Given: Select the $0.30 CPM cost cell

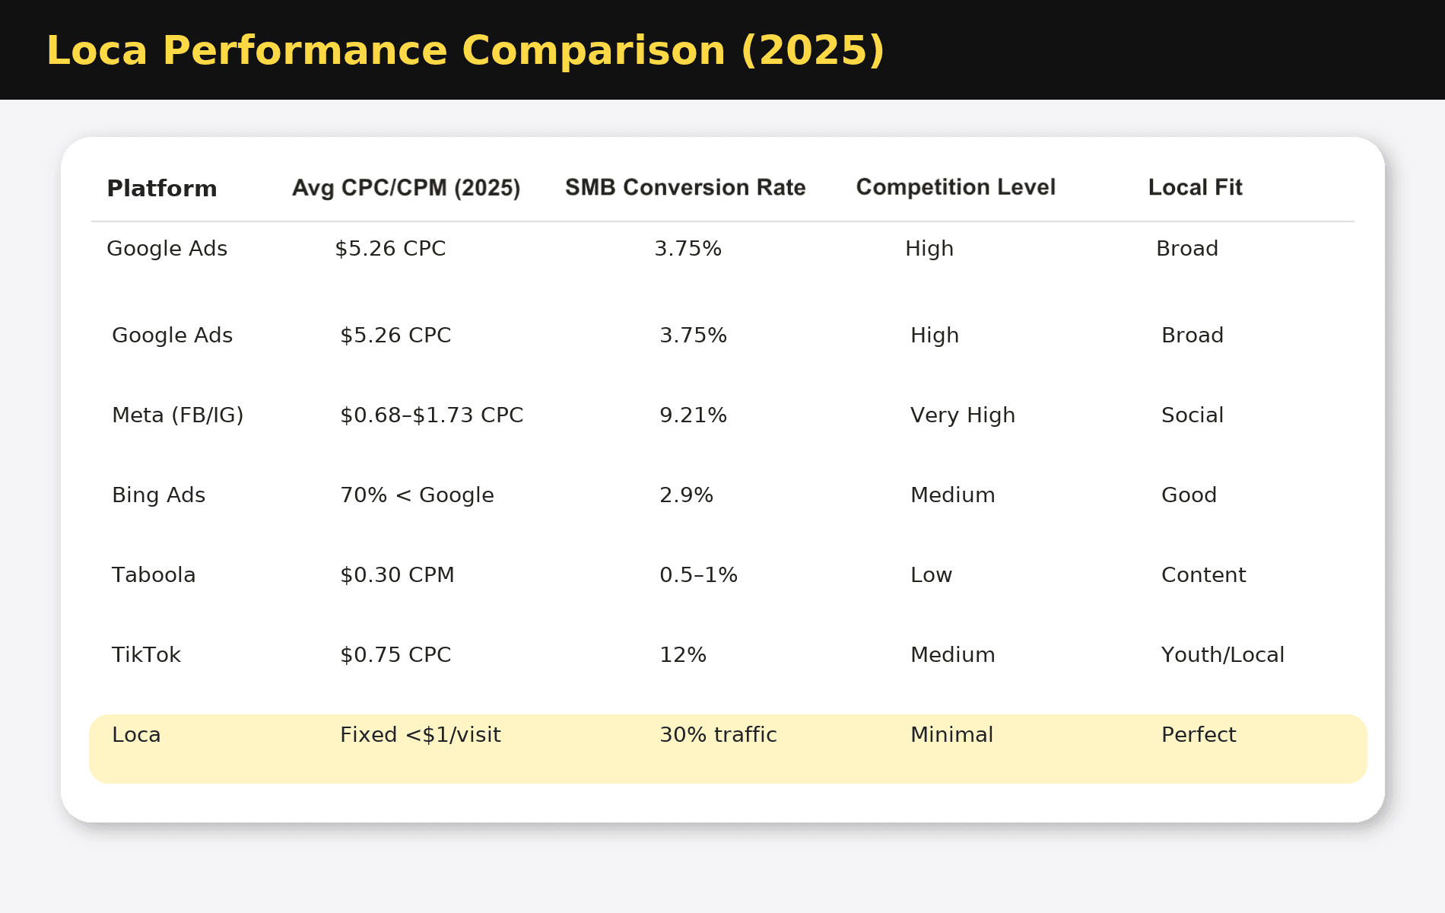Looking at the screenshot, I should click(397, 575).
